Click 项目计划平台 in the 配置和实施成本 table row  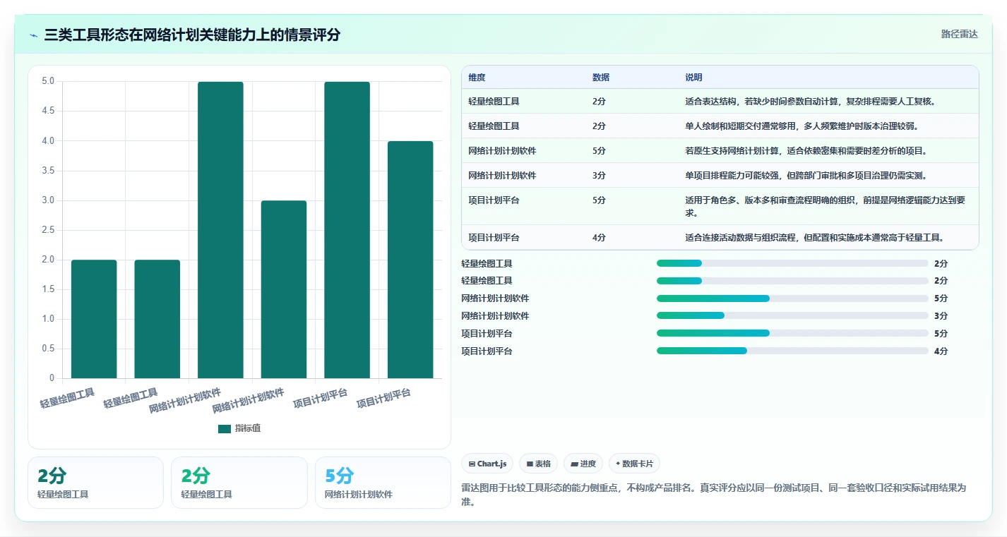(494, 238)
